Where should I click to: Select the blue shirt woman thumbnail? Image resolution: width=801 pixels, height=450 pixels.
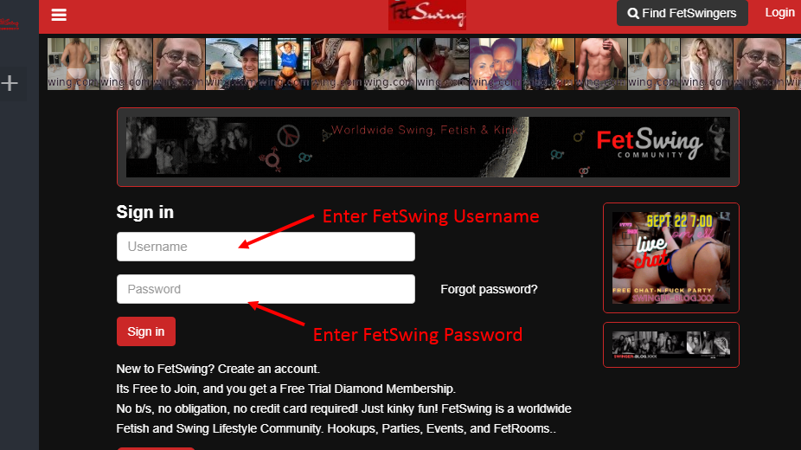pyautogui.click(x=285, y=64)
